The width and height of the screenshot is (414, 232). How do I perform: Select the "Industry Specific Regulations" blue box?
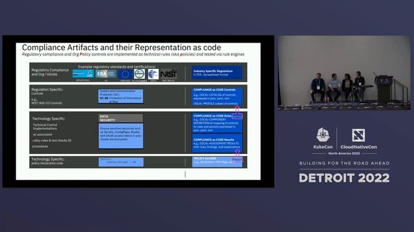point(217,73)
